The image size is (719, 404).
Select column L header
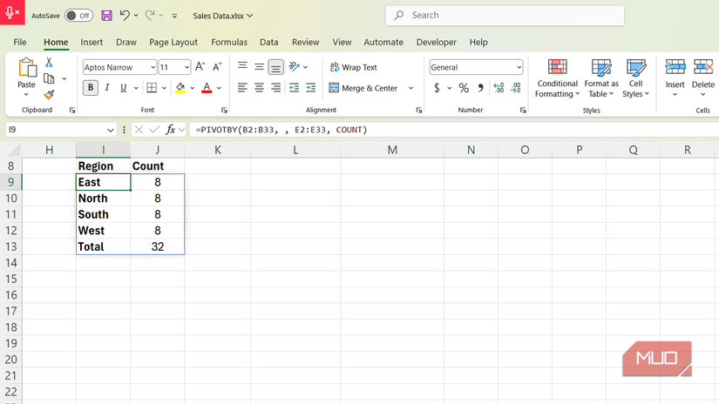coord(295,150)
